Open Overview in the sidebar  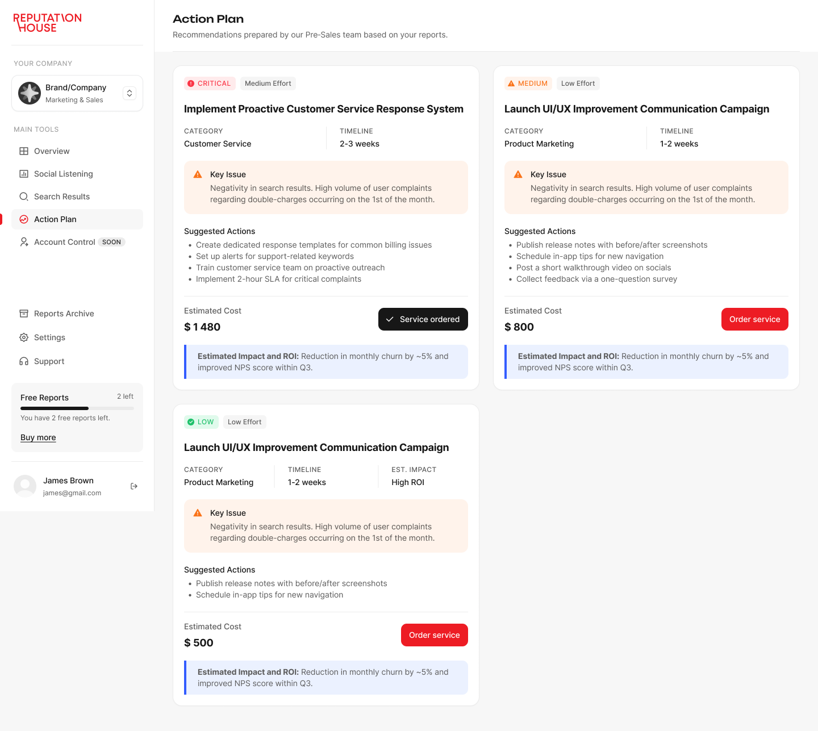click(77, 151)
